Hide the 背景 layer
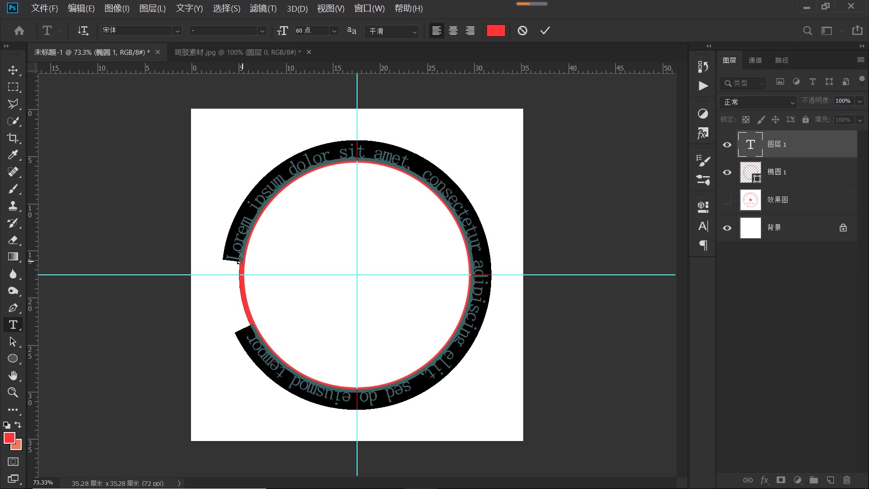Viewport: 869px width, 489px height. (x=727, y=228)
